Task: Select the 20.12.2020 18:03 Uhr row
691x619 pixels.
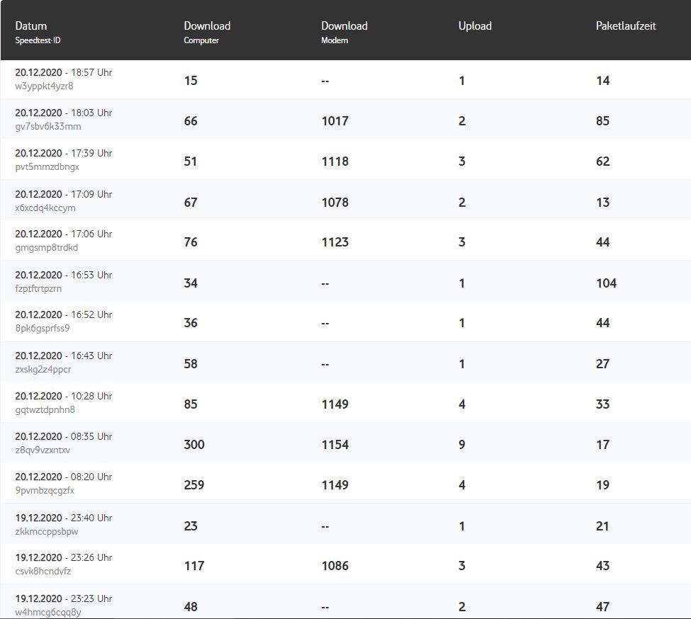Action: [63, 113]
